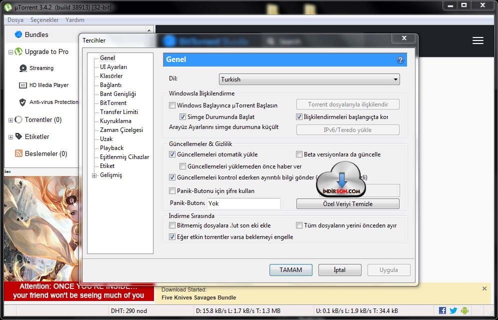
Task: Select Playback in preferences tree
Action: [x=112, y=148]
